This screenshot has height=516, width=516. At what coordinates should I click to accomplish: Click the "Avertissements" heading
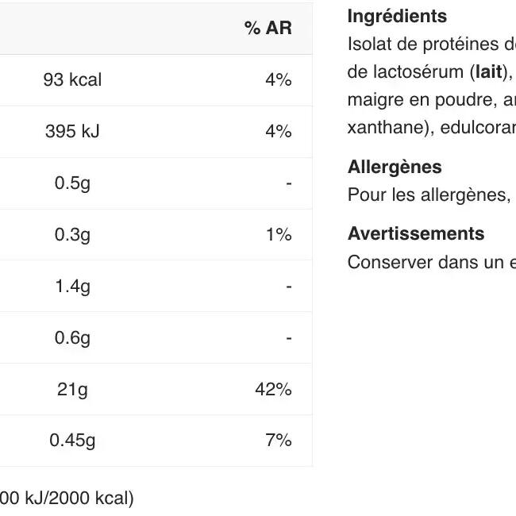point(416,234)
